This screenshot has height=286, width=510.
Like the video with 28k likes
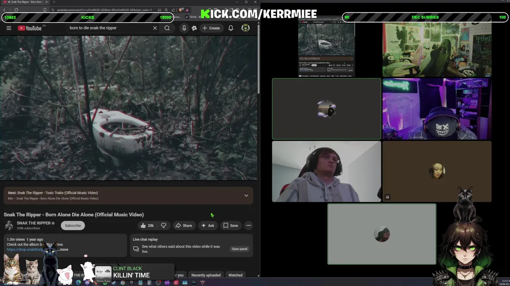[x=147, y=225]
